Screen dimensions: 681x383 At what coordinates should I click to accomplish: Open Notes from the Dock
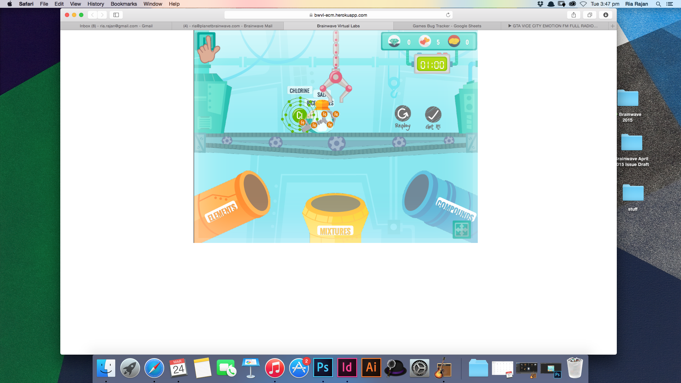point(203,368)
